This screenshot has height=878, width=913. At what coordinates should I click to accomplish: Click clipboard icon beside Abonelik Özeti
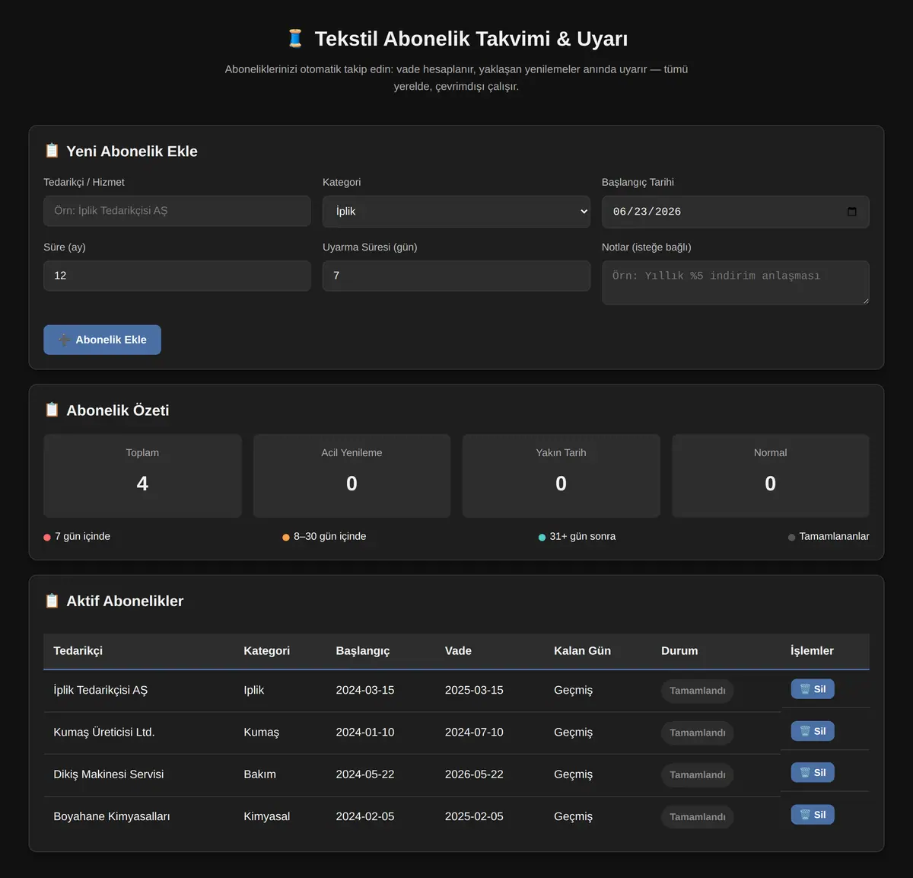click(x=52, y=410)
